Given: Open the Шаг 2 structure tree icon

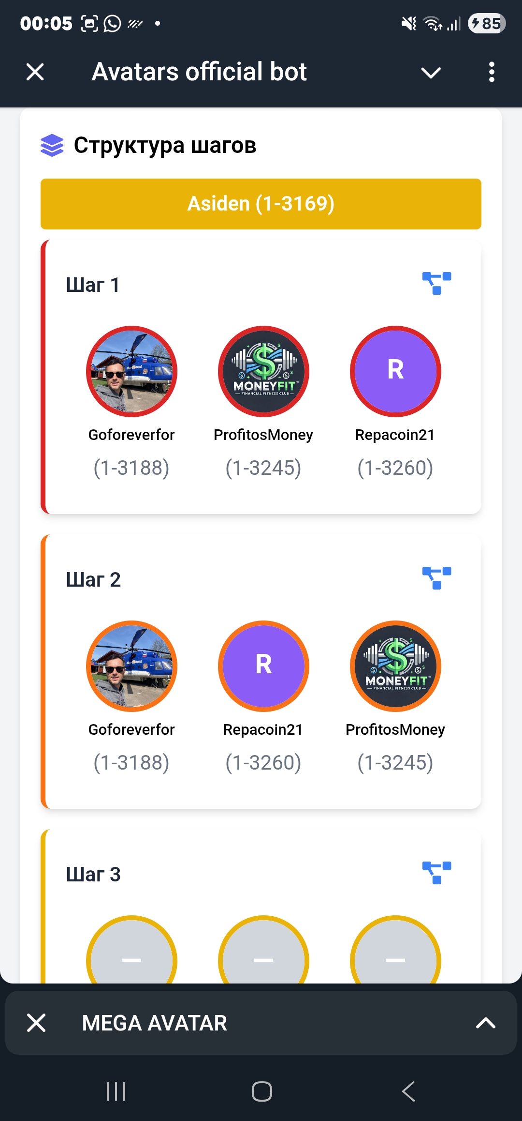Looking at the screenshot, I should click(436, 578).
